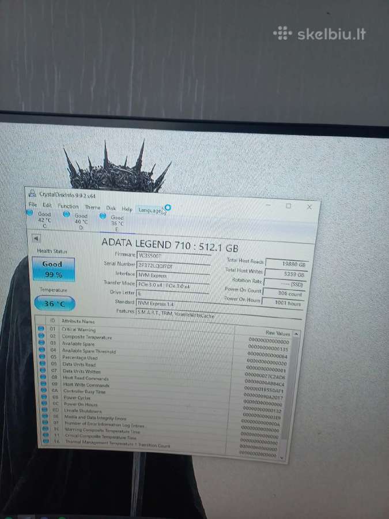Click the Serial Number value field
The image size is (389, 519).
(x=173, y=265)
